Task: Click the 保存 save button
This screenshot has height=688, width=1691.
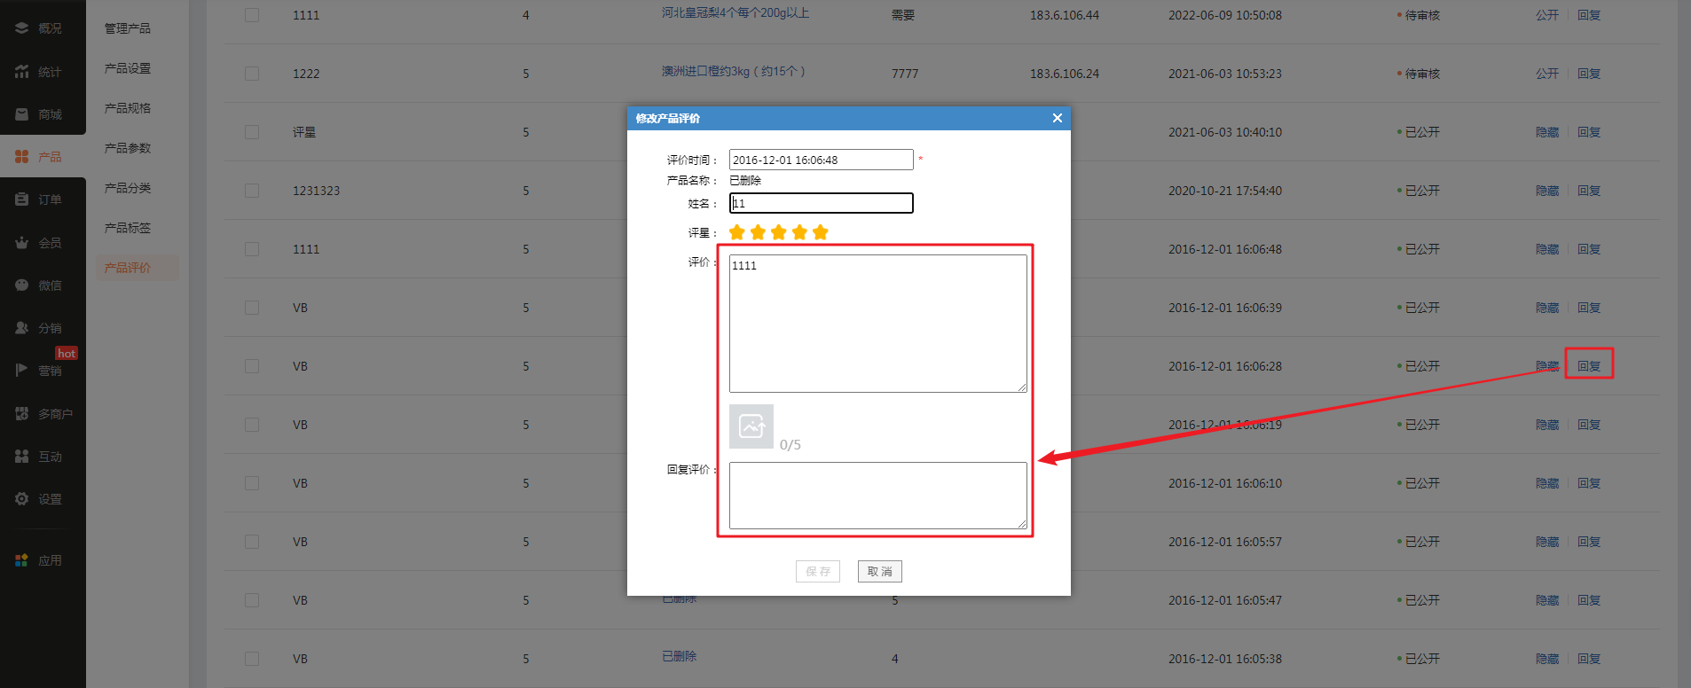Action: coord(818,572)
